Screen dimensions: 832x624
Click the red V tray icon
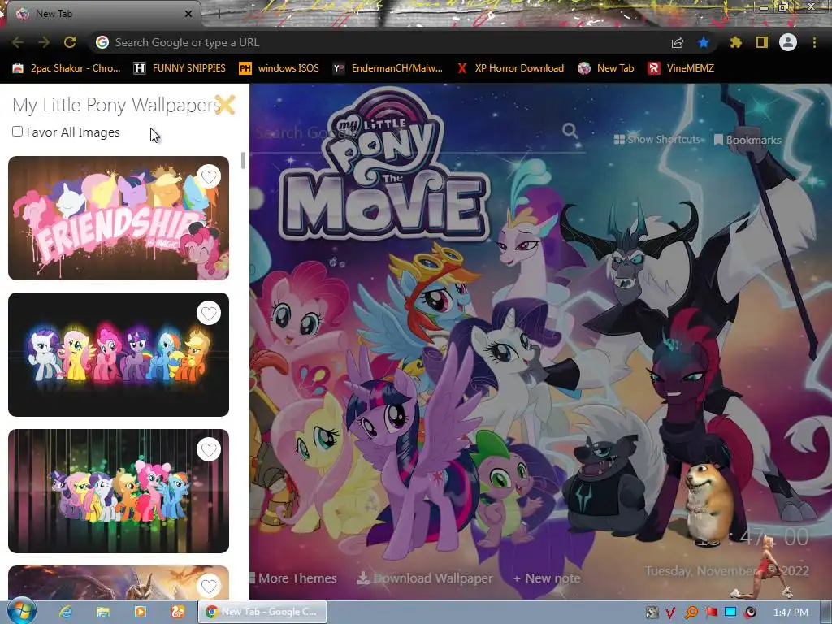click(670, 613)
